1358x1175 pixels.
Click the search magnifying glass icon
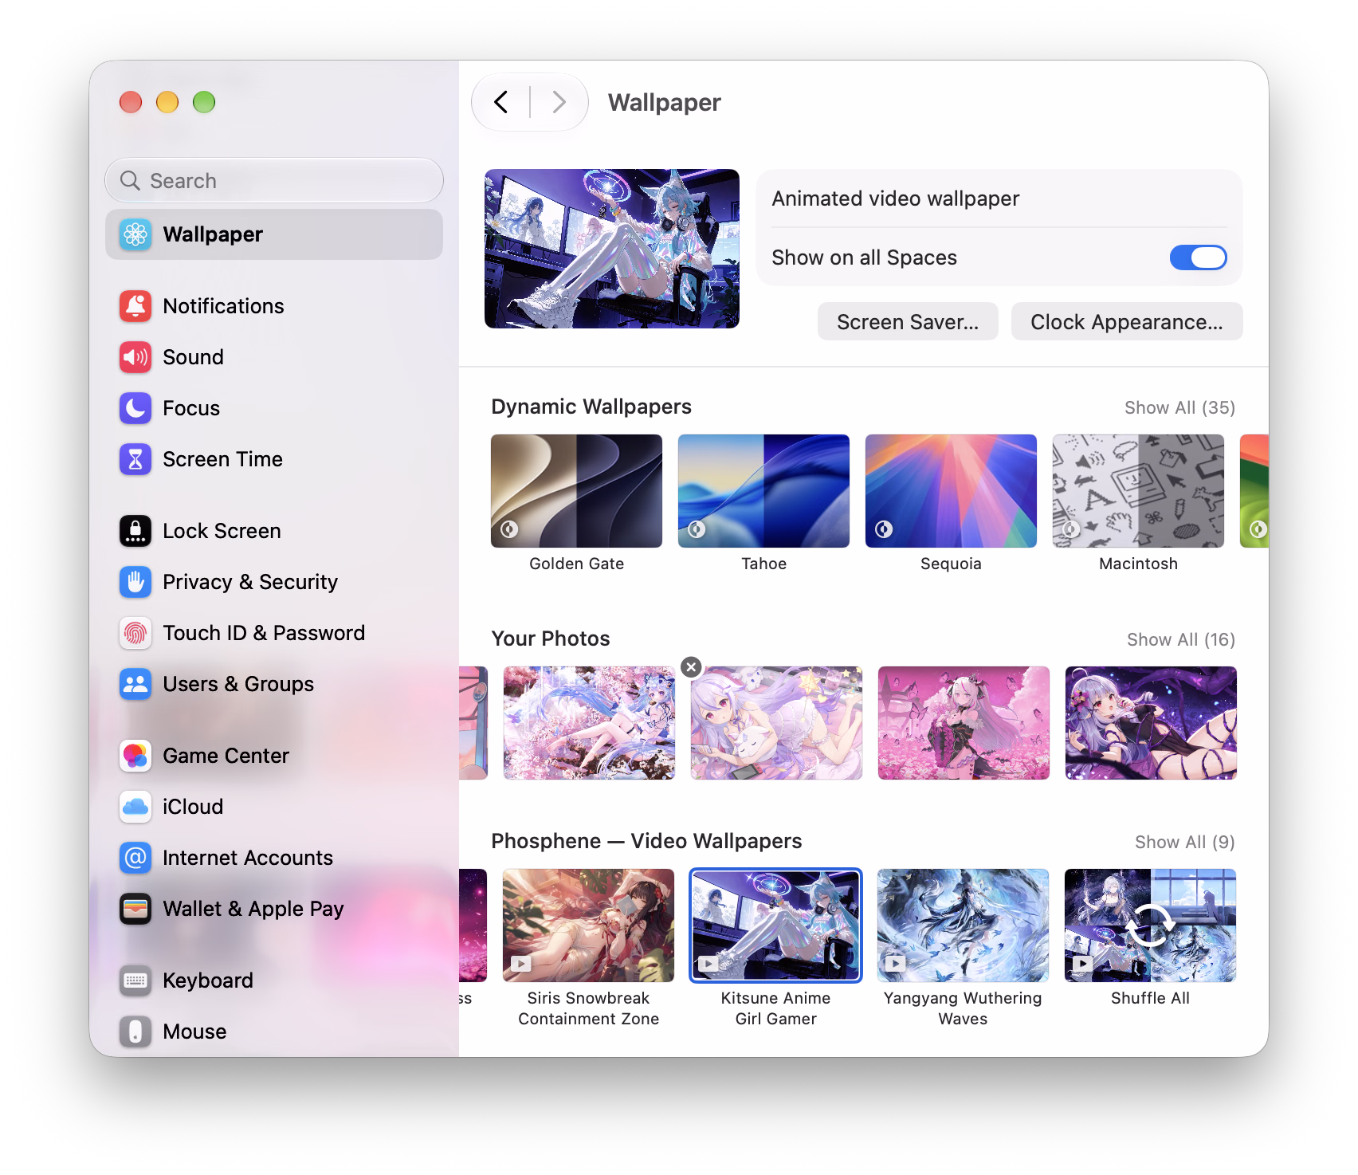click(x=130, y=181)
